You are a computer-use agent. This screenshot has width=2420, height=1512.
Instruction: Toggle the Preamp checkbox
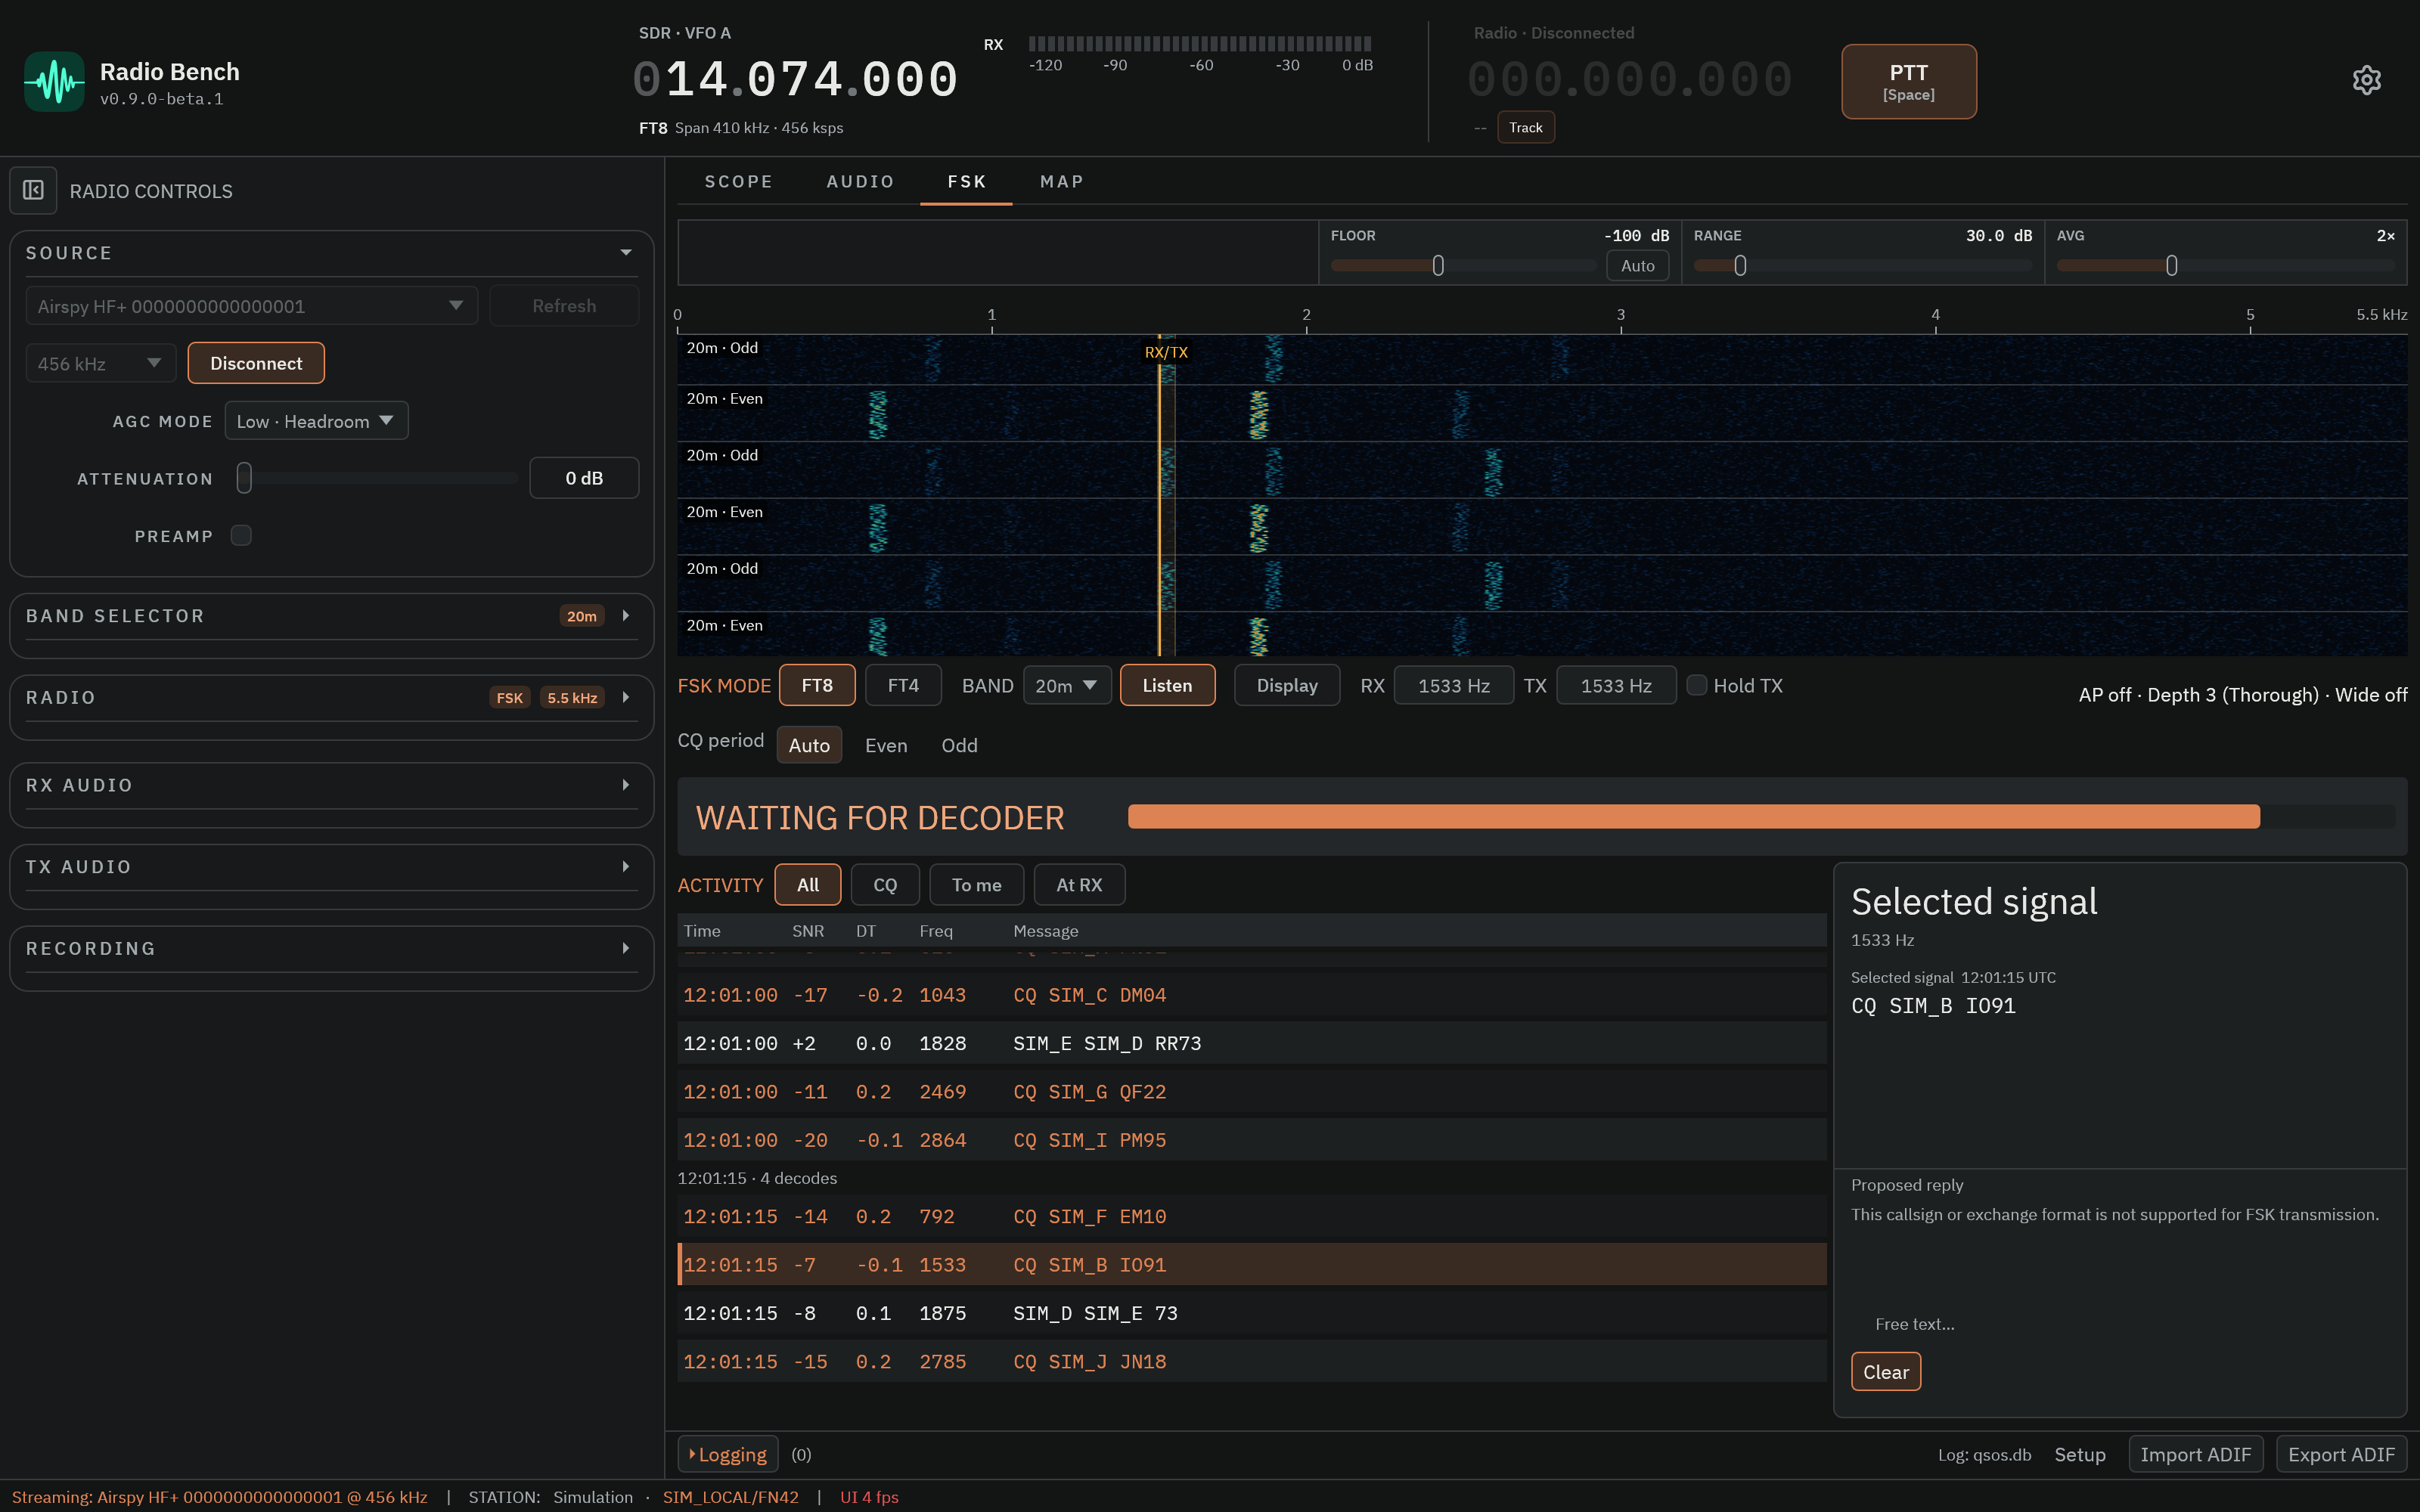click(x=241, y=536)
